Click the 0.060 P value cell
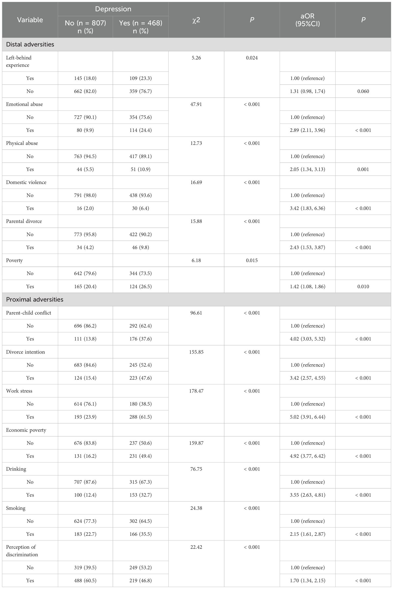Image resolution: width=393 pixels, height=589 pixels. point(363,91)
